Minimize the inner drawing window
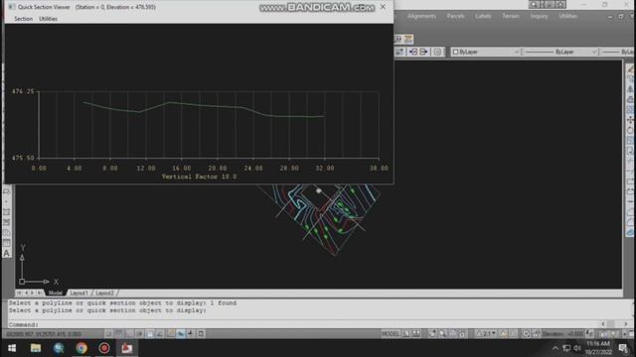The image size is (636, 357). click(609, 17)
